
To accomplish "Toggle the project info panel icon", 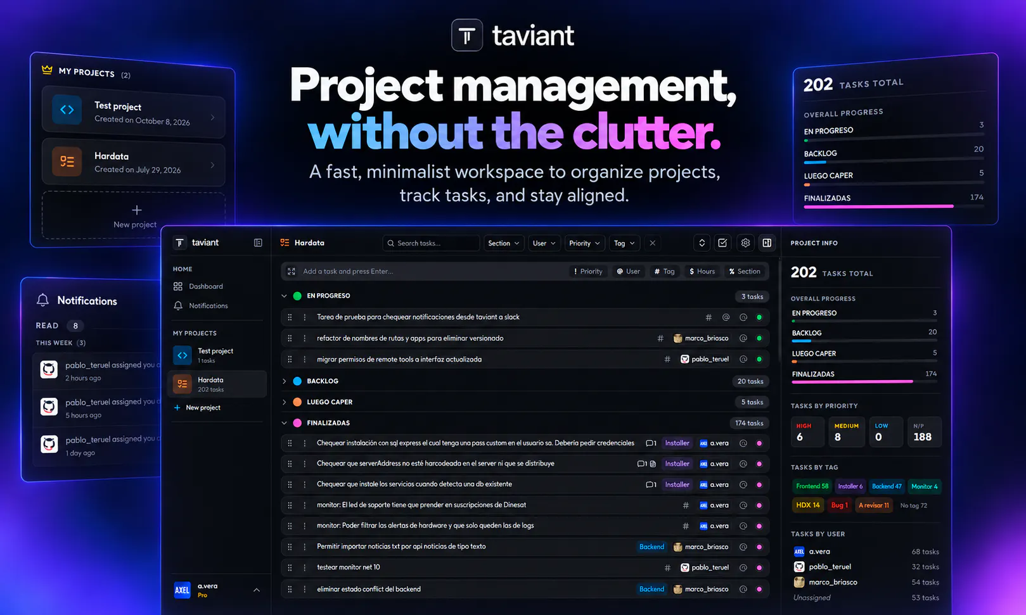I will point(767,243).
